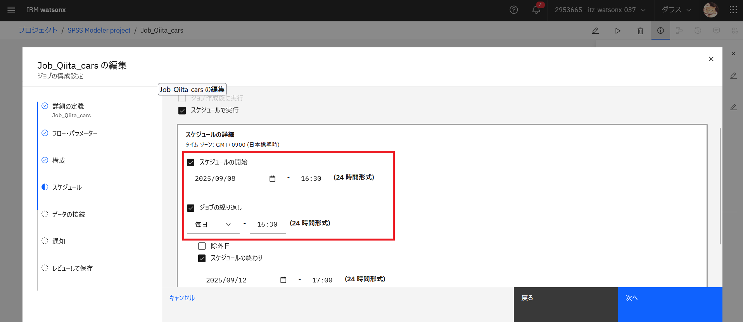Toggle スケジュールの終わり checkbox
Screen dimensions: 743x322
(x=202, y=258)
